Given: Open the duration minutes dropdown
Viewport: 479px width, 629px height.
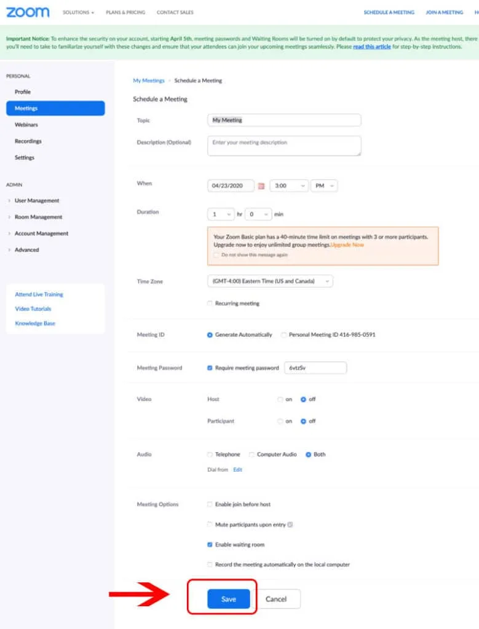Looking at the screenshot, I should pos(259,214).
